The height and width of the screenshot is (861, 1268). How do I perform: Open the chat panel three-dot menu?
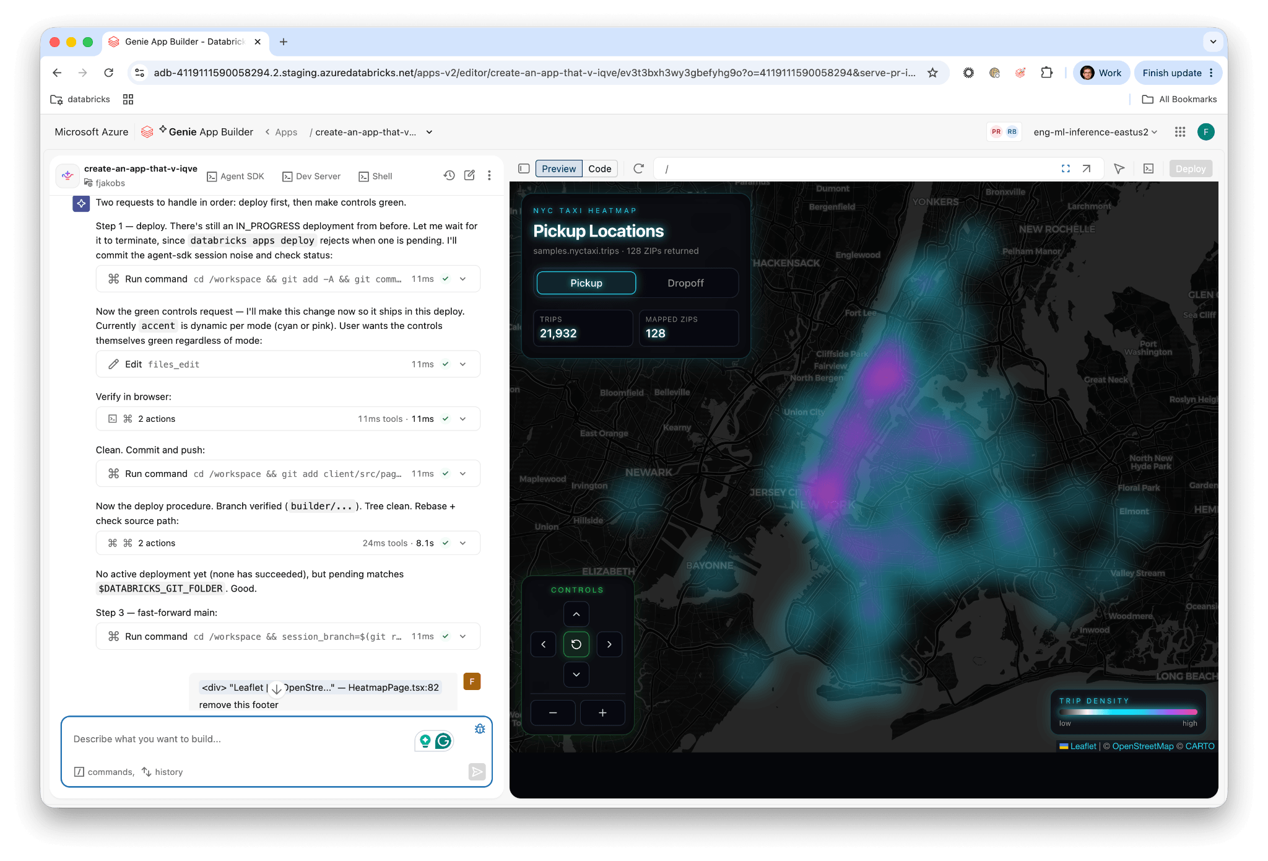489,175
